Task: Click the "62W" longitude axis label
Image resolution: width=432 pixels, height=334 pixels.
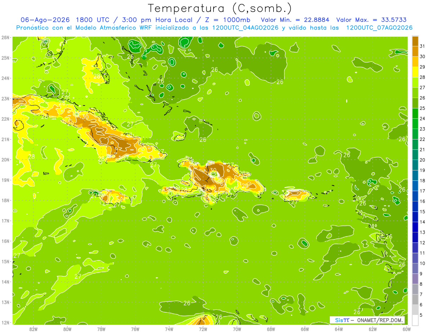Action: tap(373, 329)
